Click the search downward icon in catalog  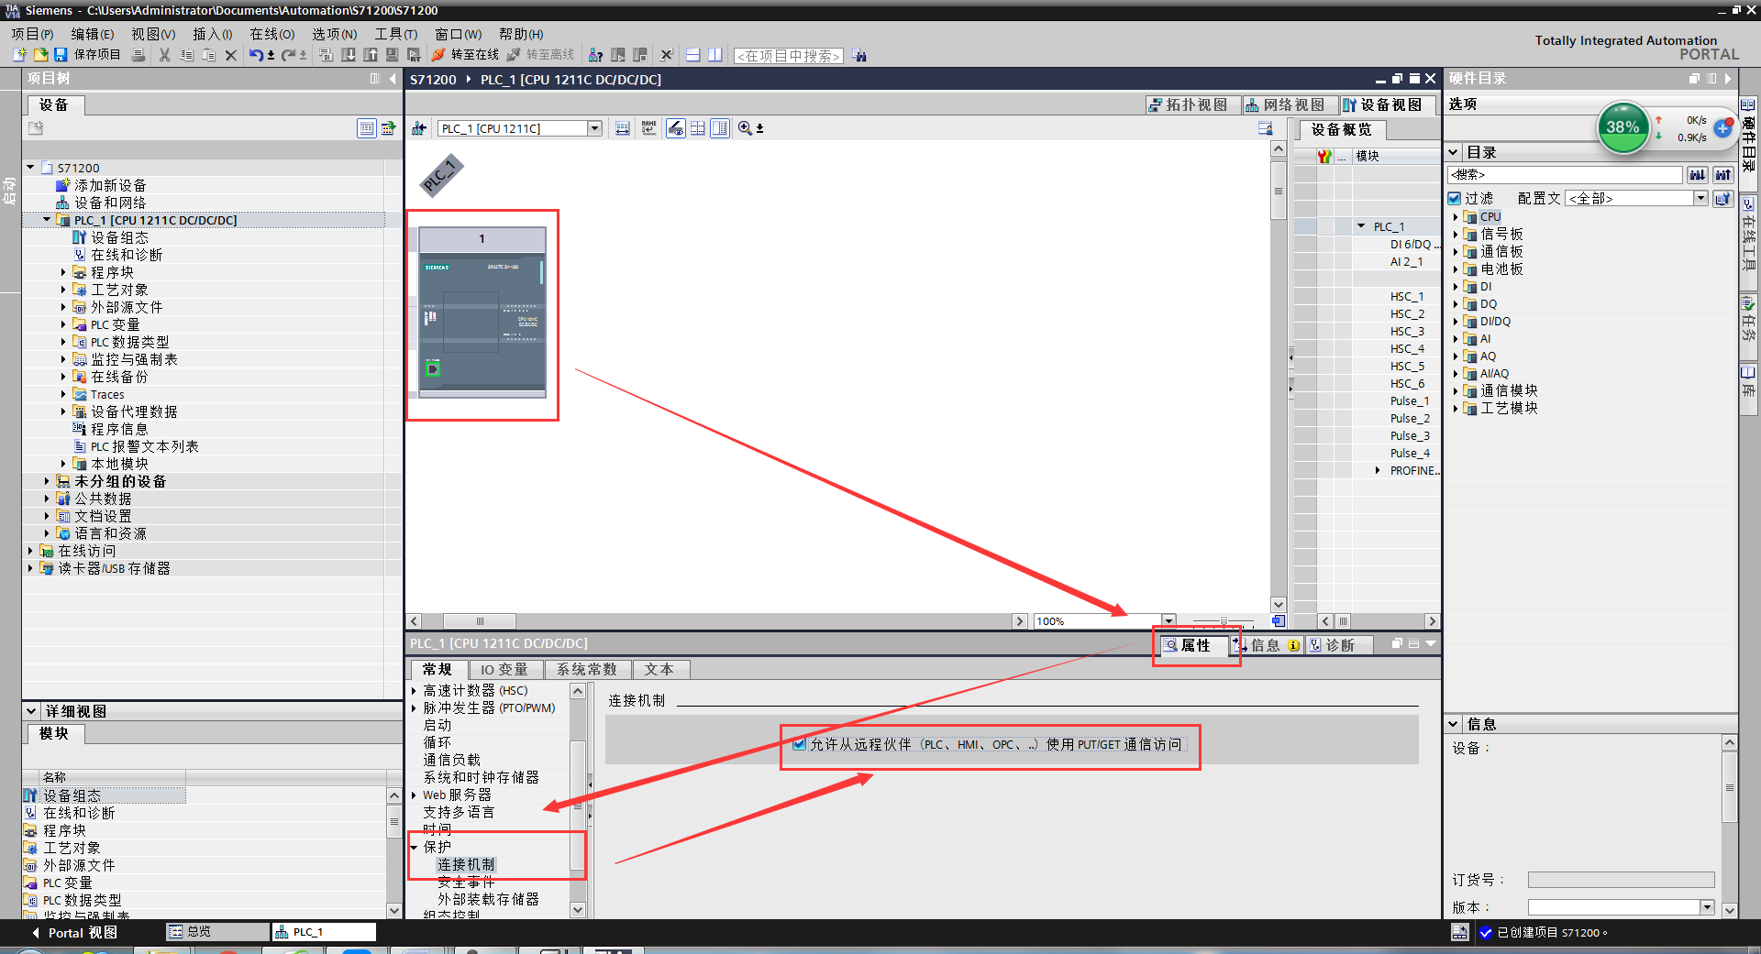point(1698,174)
